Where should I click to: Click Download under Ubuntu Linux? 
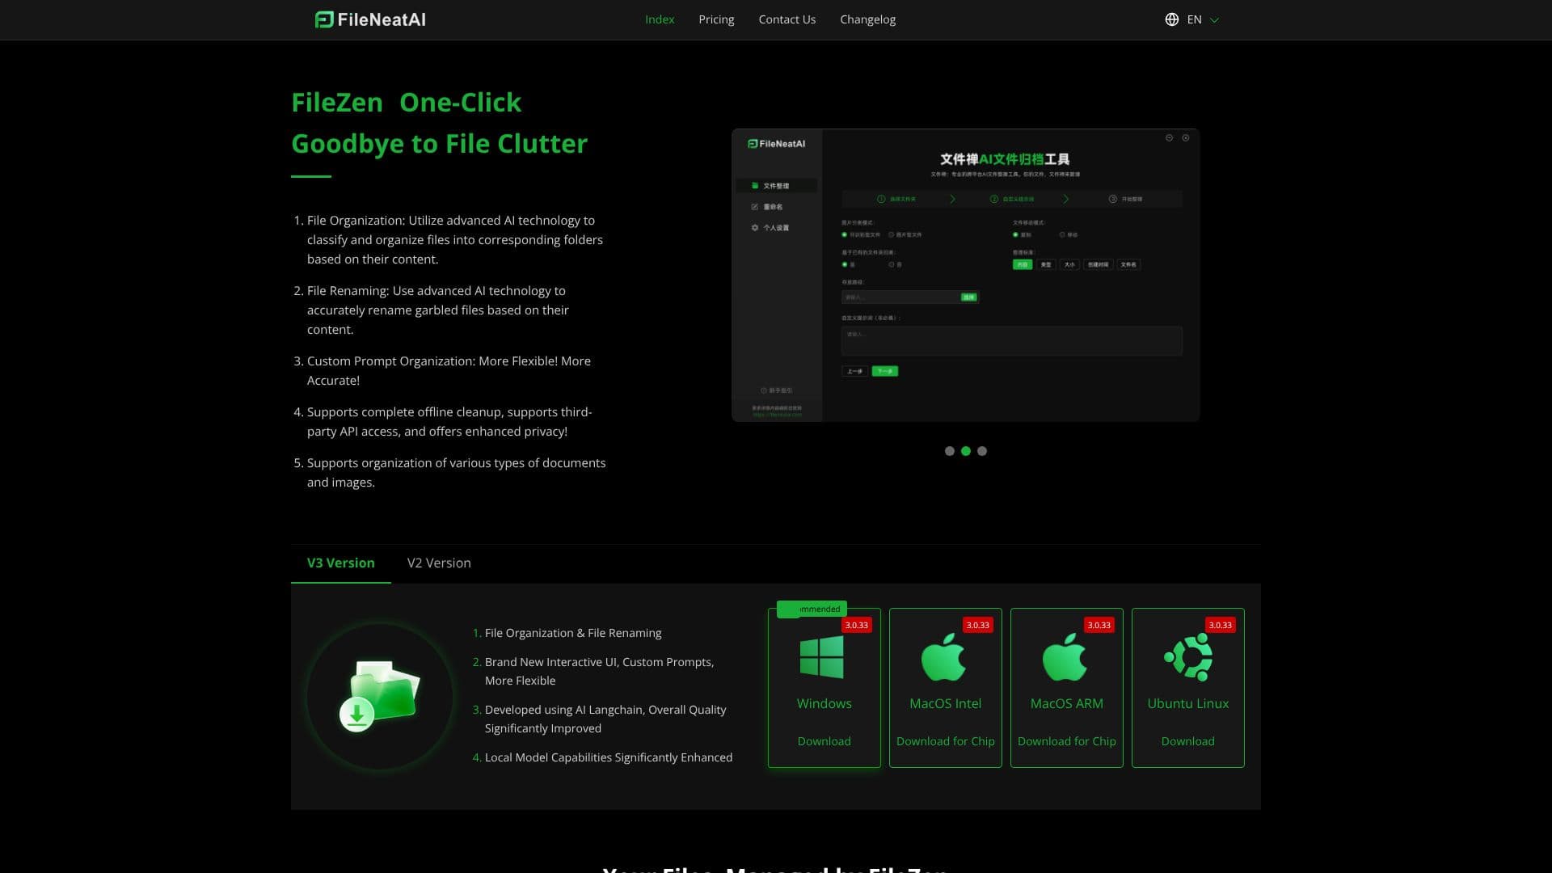pyautogui.click(x=1187, y=741)
